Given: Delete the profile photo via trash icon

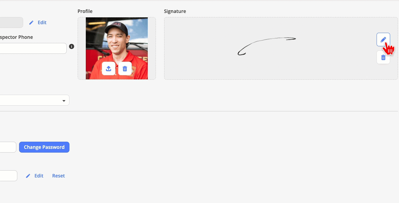Looking at the screenshot, I should (x=125, y=68).
